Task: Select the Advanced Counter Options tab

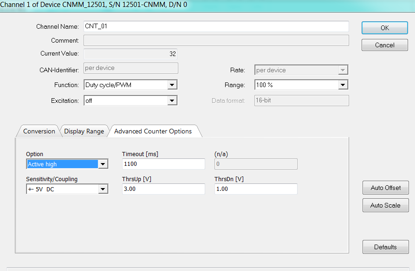Action: (x=153, y=131)
